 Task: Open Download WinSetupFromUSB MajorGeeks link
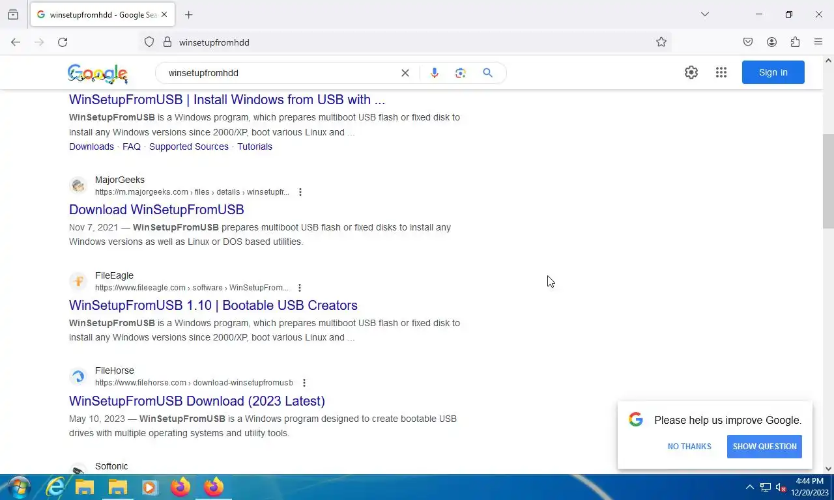point(156,210)
